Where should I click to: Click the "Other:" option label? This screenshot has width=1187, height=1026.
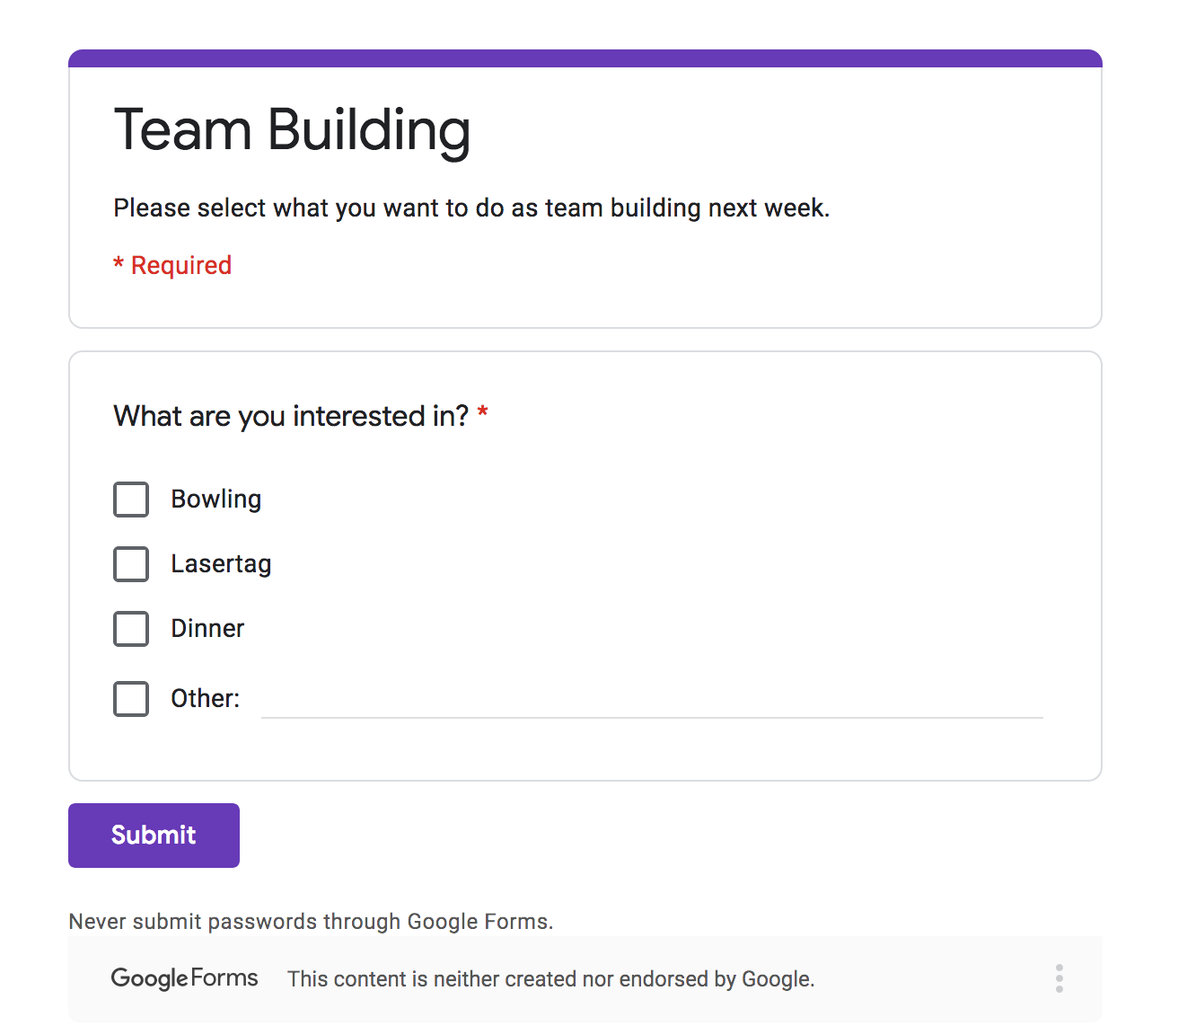pyautogui.click(x=205, y=699)
